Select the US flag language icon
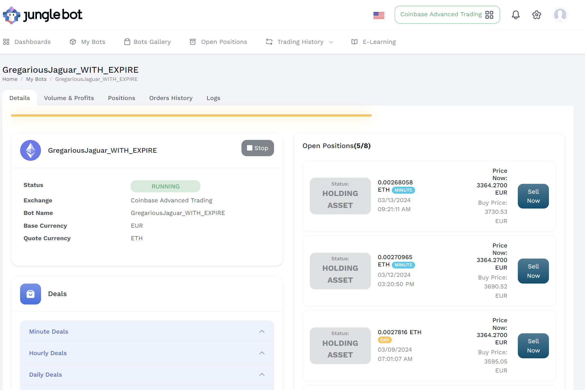 point(379,15)
